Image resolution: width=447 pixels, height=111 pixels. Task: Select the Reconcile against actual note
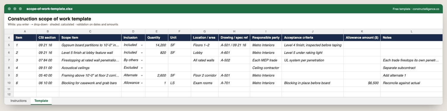pos(412,83)
